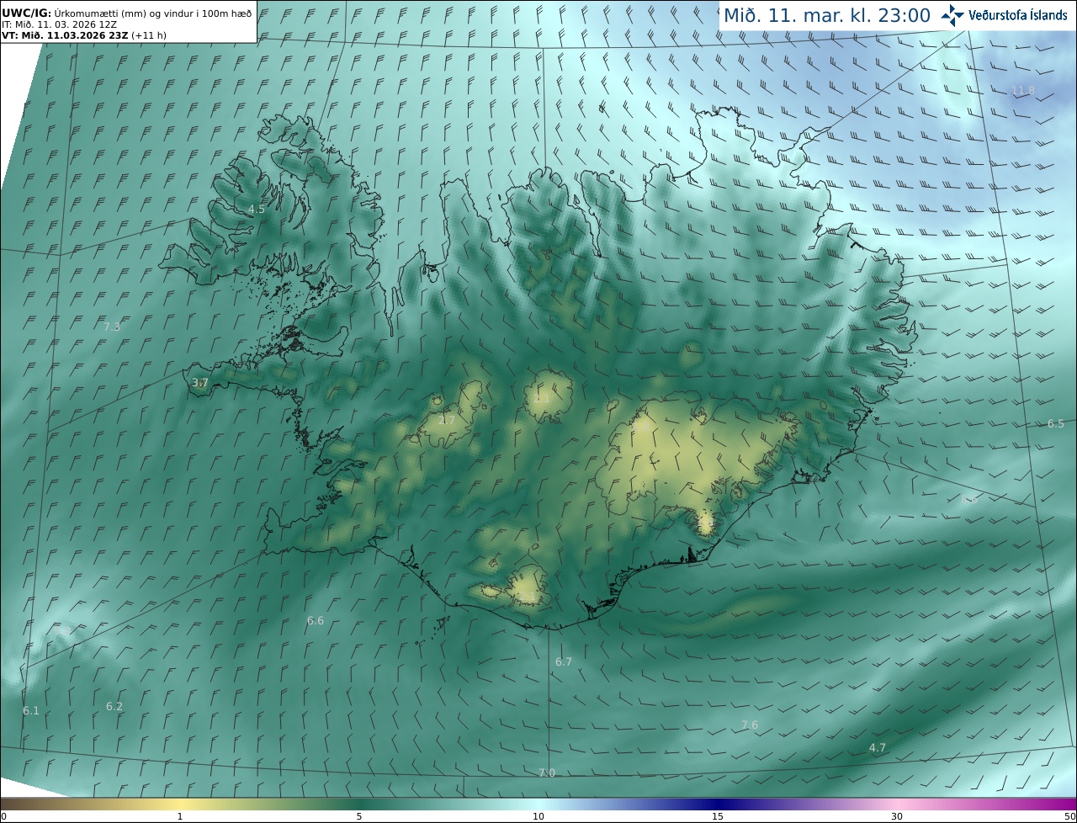The height and width of the screenshot is (823, 1077).
Task: Click the 30 label on the color scale
Action: click(897, 816)
